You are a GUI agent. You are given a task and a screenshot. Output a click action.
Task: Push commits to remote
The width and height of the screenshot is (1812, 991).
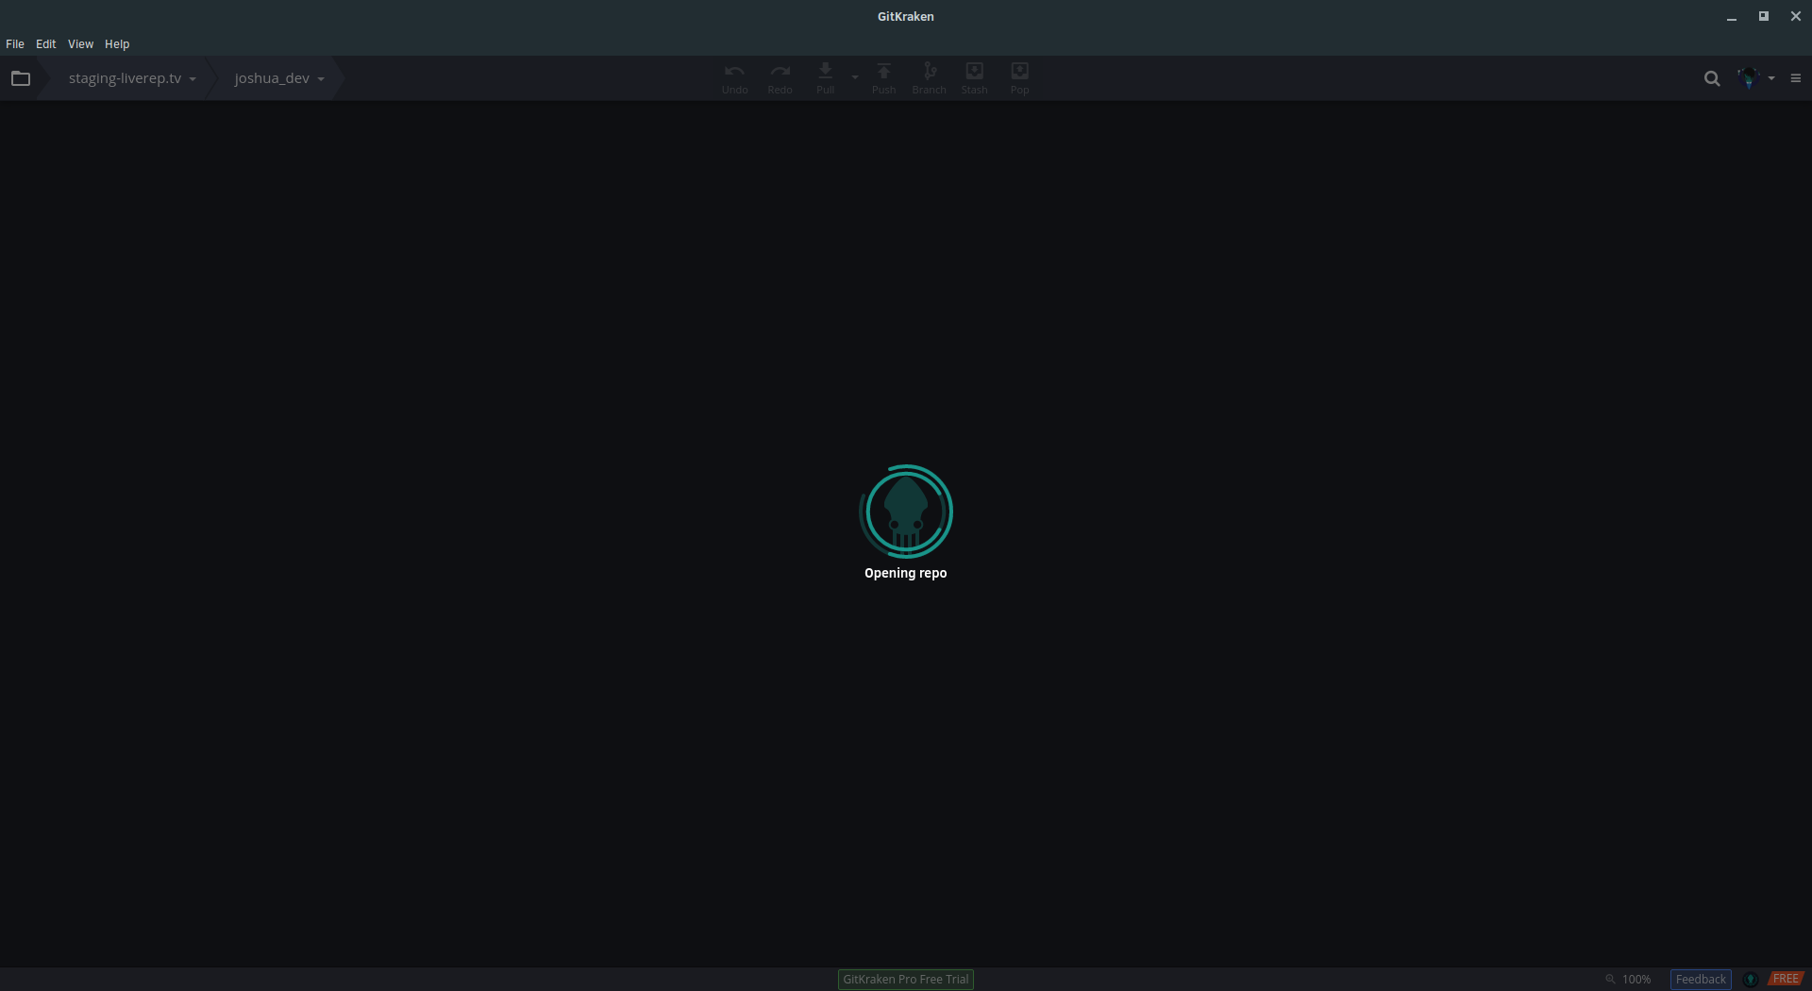(x=883, y=78)
